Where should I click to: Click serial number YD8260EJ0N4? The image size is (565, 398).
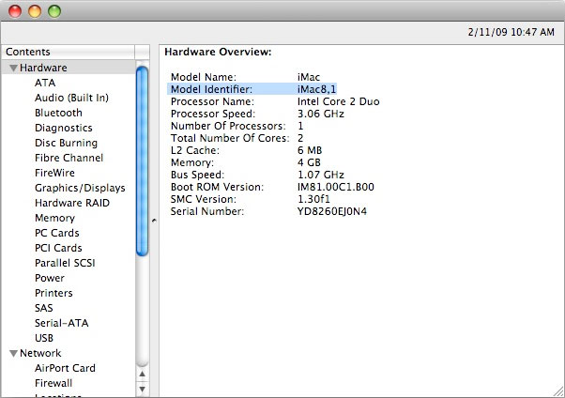332,211
